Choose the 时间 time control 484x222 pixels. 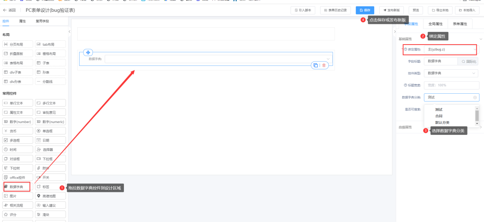pos(18,150)
